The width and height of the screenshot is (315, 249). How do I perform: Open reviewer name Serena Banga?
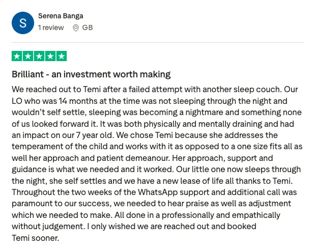tap(61, 16)
